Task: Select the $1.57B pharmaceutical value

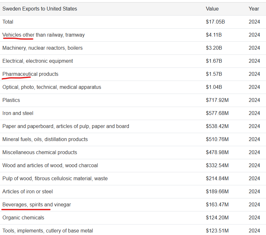Action: coord(214,74)
